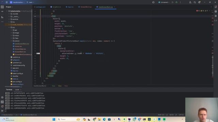
Task: Select the Local terminal tab
Action: click(x=17, y=89)
